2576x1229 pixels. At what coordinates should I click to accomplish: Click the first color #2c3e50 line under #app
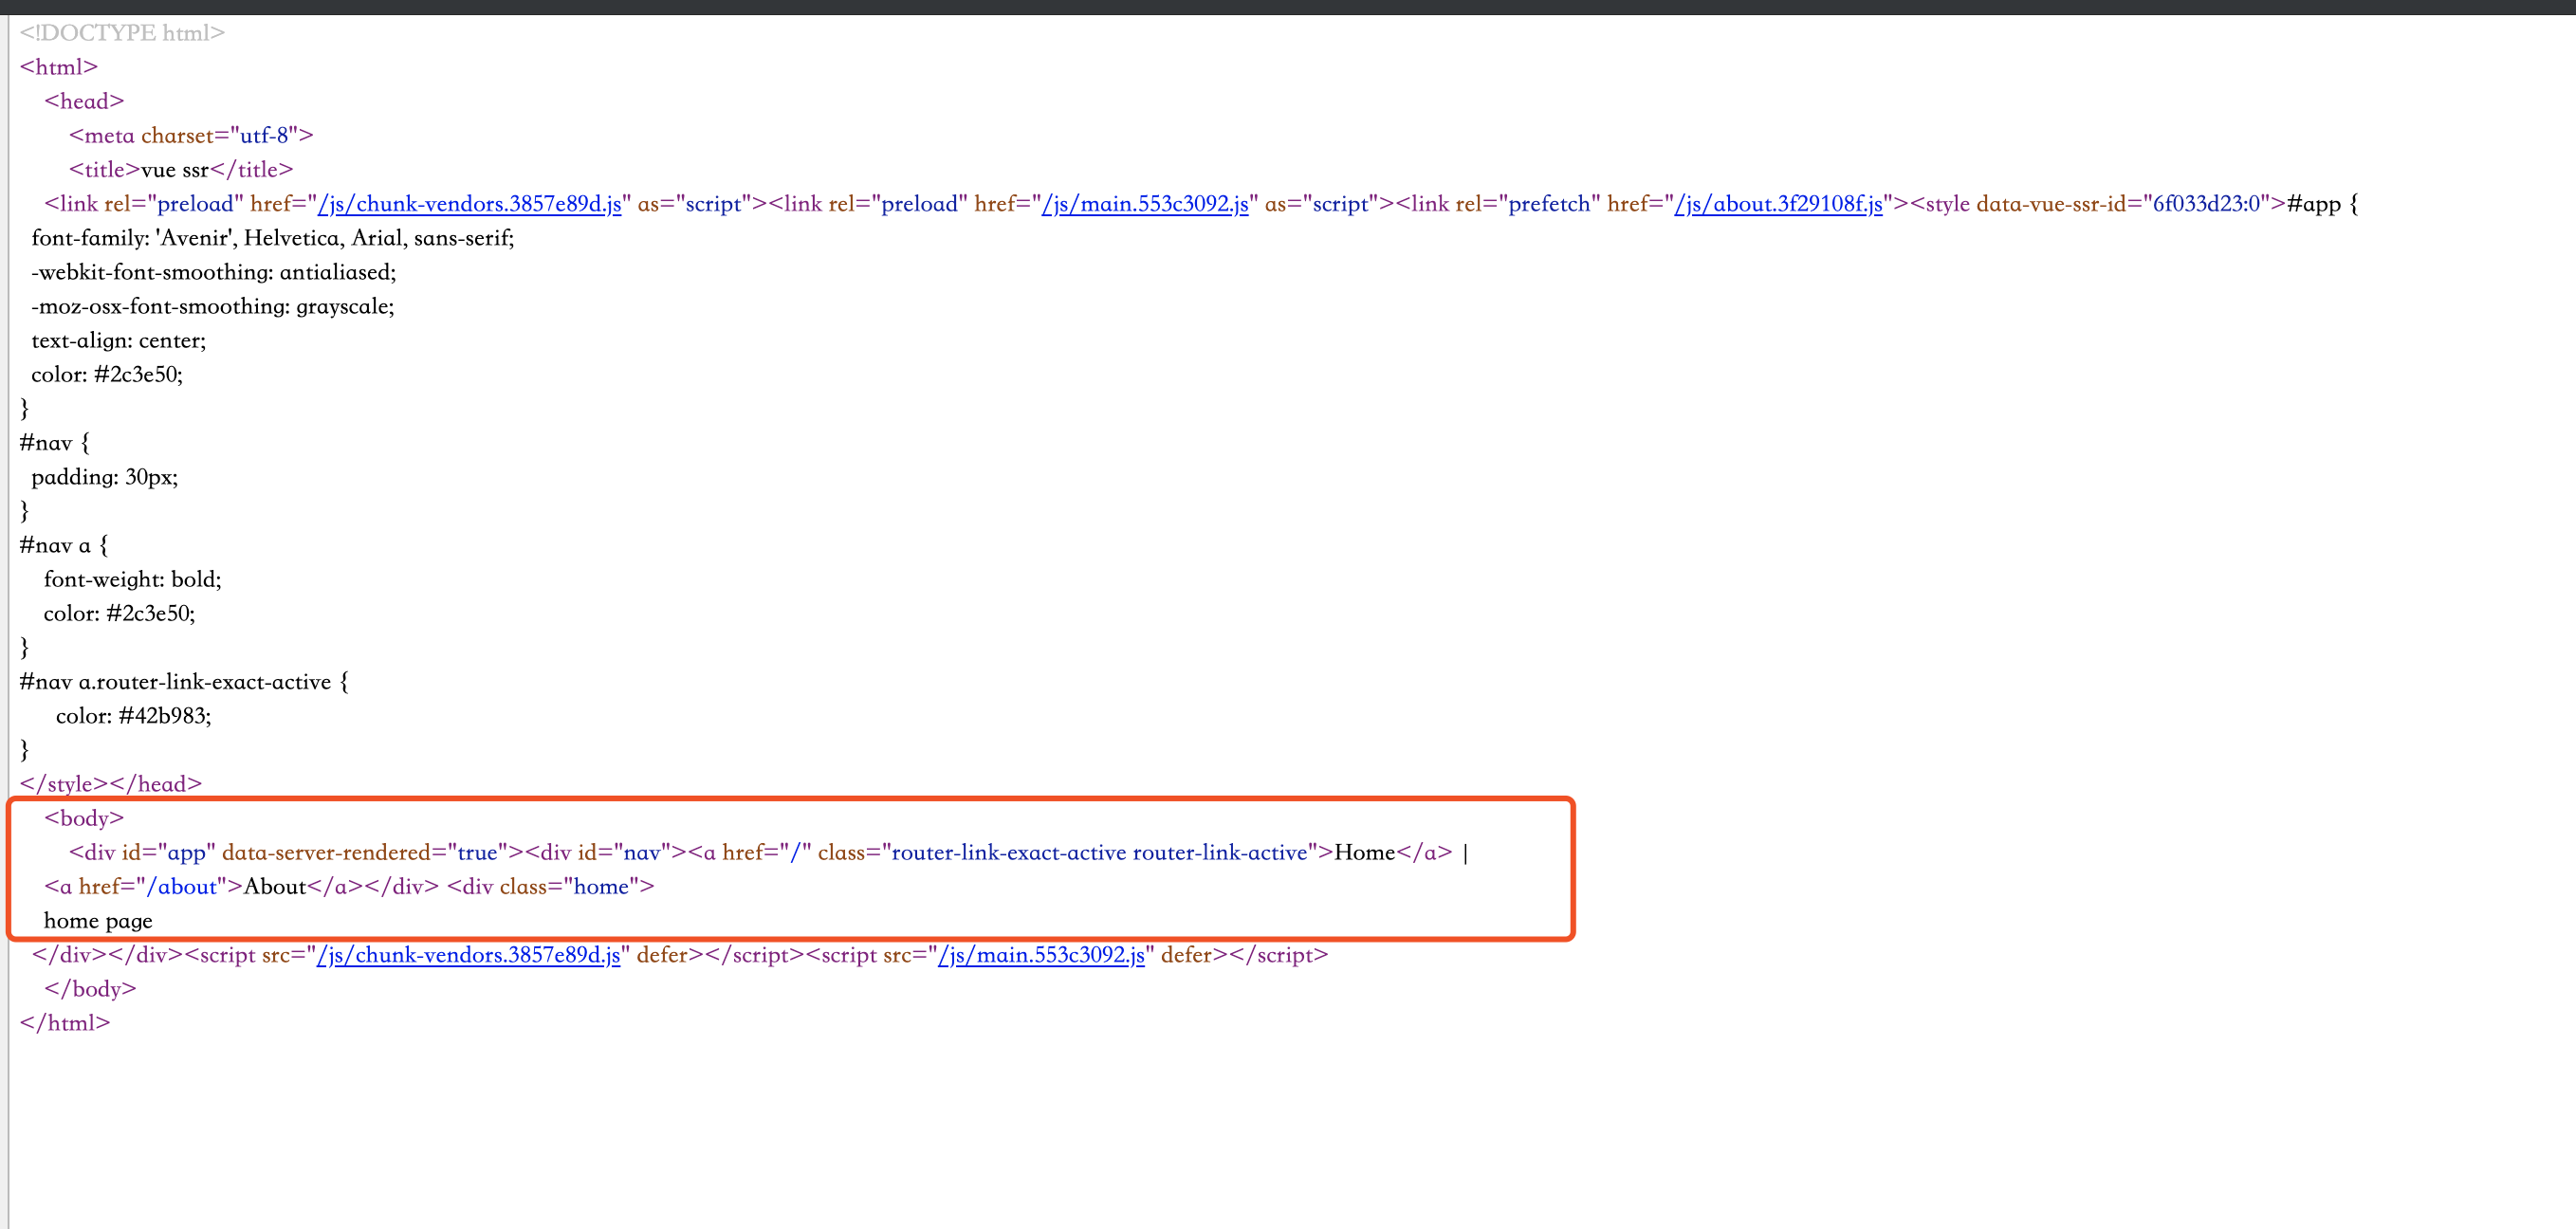coord(107,374)
